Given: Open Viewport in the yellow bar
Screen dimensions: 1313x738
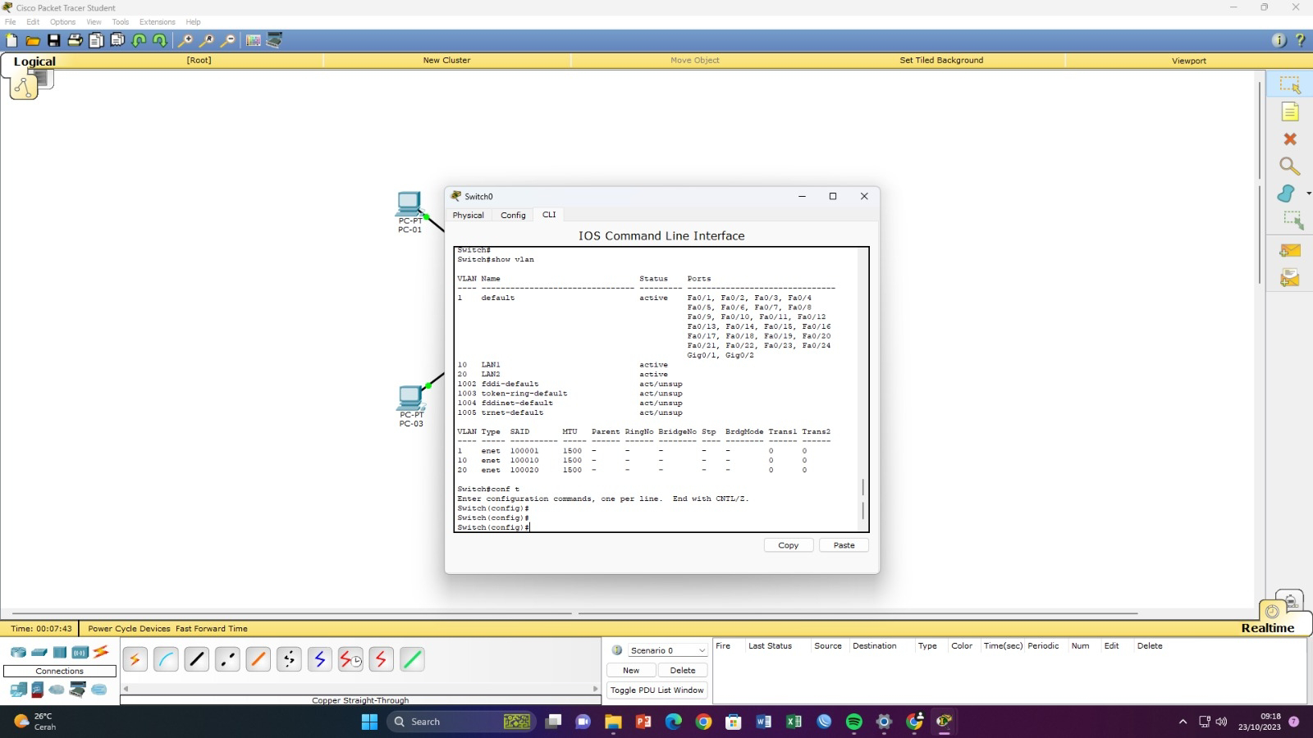Looking at the screenshot, I should tap(1189, 61).
